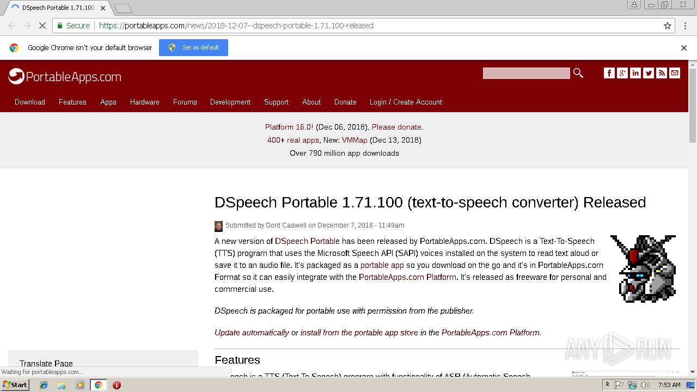Bookmark this page with the star
The width and height of the screenshot is (697, 392).
[x=668, y=26]
